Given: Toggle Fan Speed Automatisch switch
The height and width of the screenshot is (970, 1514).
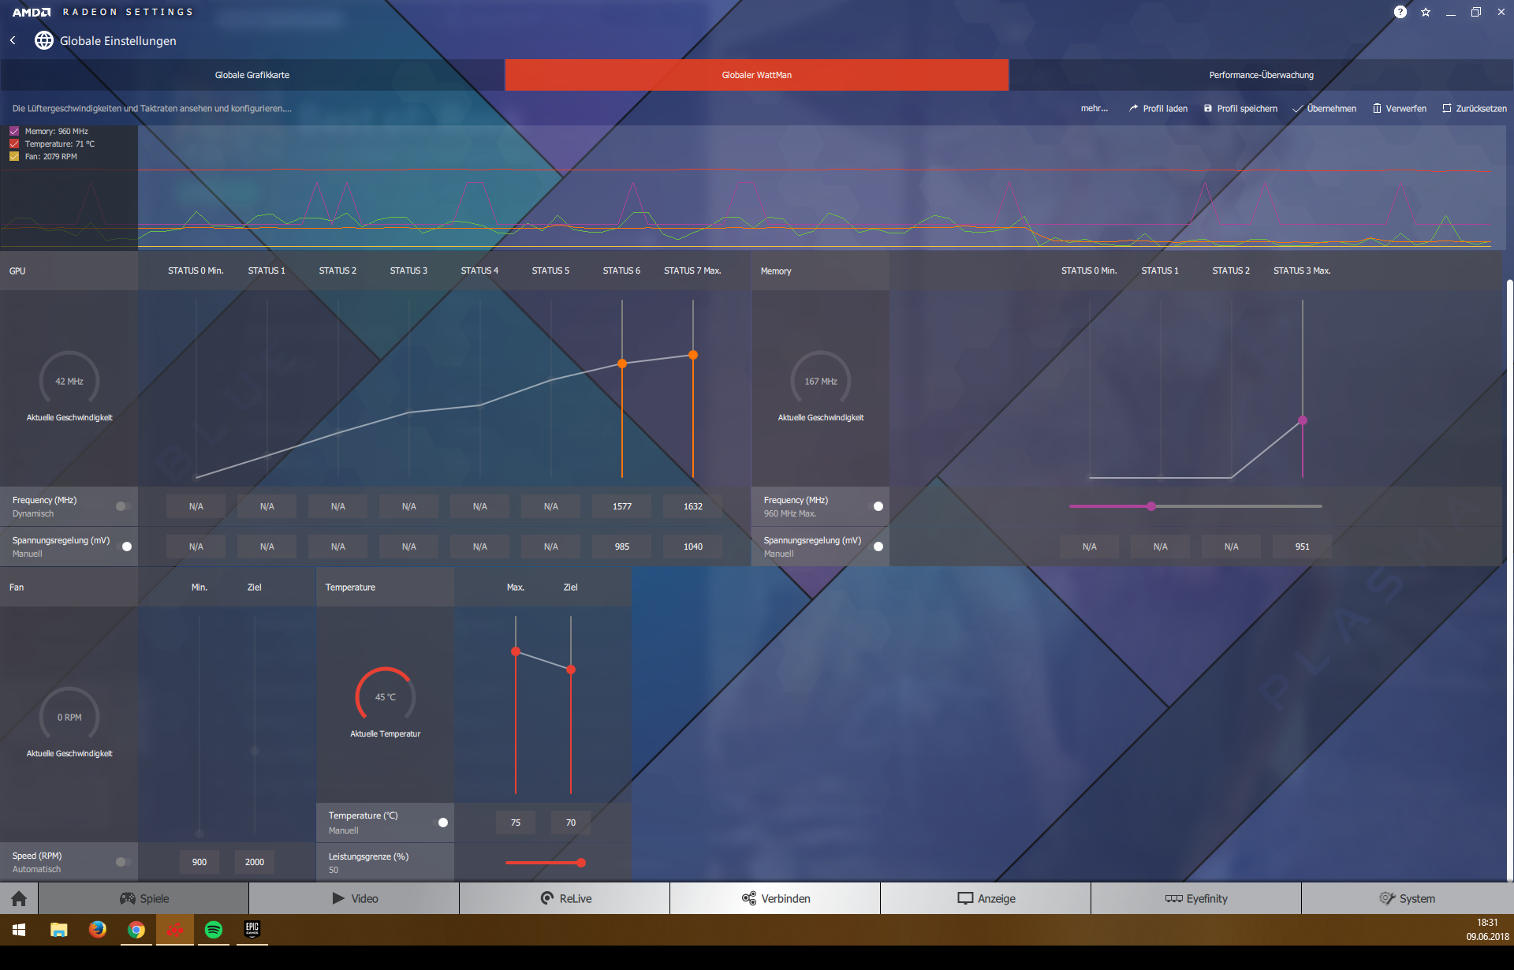Looking at the screenshot, I should click(x=123, y=862).
